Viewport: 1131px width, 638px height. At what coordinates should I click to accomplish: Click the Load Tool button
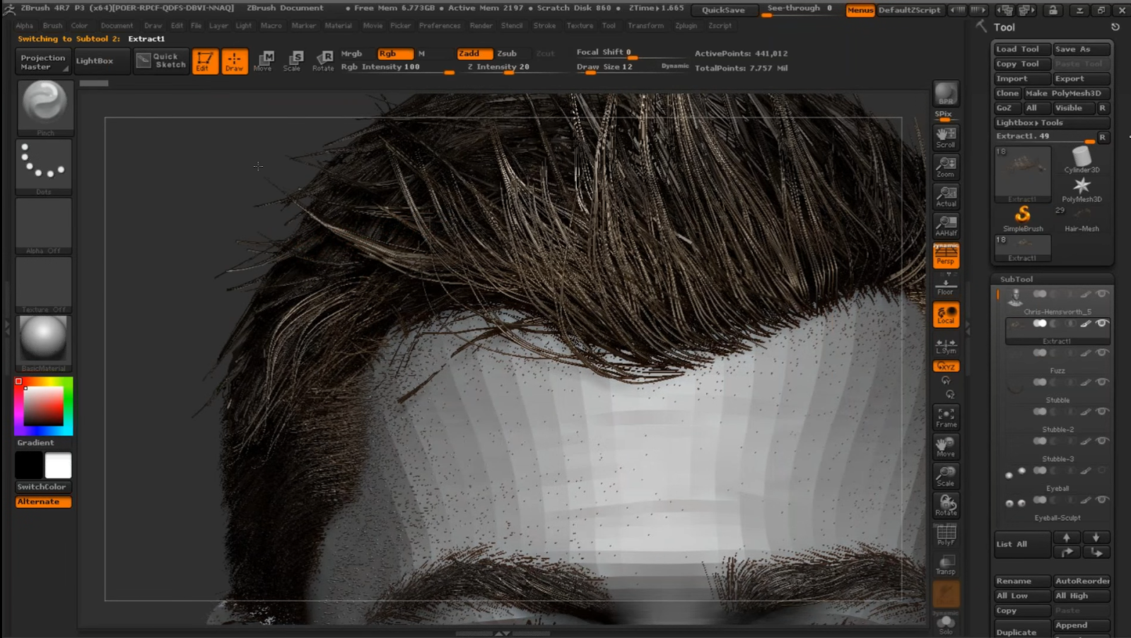pos(1022,49)
